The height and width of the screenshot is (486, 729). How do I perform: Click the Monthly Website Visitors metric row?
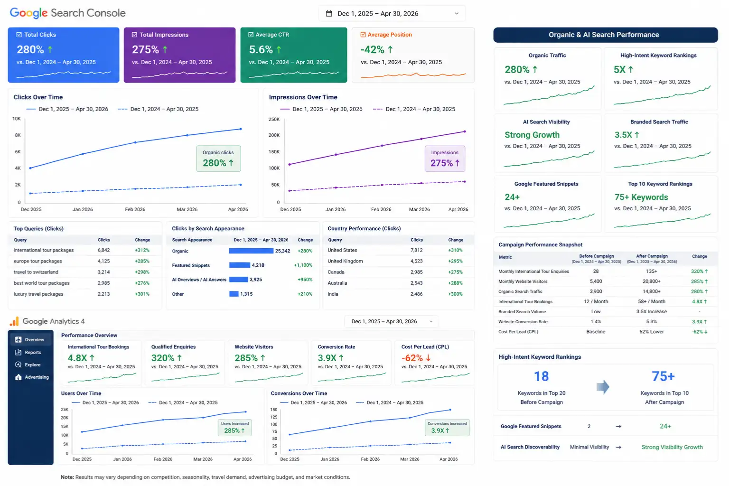pyautogui.click(x=605, y=281)
